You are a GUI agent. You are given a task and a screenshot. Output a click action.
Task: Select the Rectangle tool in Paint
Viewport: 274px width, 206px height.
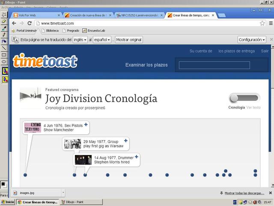tap(4, 55)
